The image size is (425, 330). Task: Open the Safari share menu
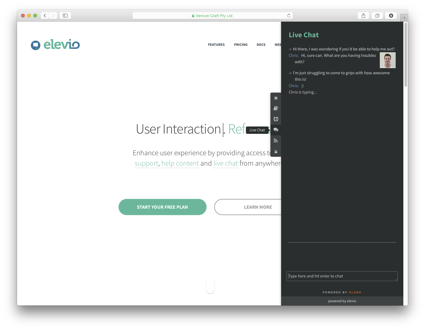pos(363,16)
